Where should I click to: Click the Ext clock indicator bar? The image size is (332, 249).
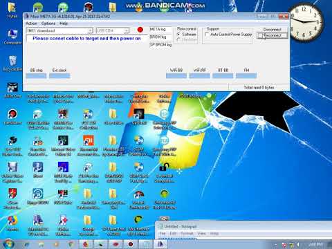59,76
